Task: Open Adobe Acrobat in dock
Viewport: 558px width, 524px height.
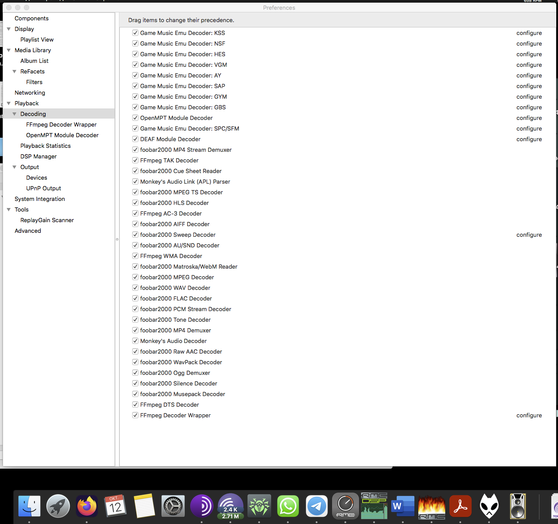Action: [x=460, y=506]
